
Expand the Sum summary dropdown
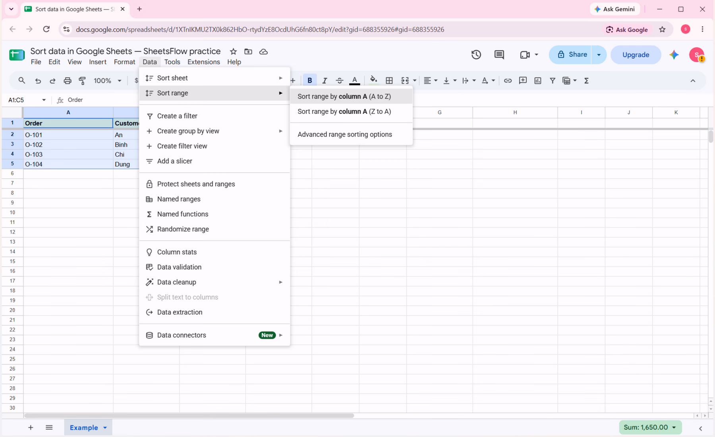[x=674, y=427]
